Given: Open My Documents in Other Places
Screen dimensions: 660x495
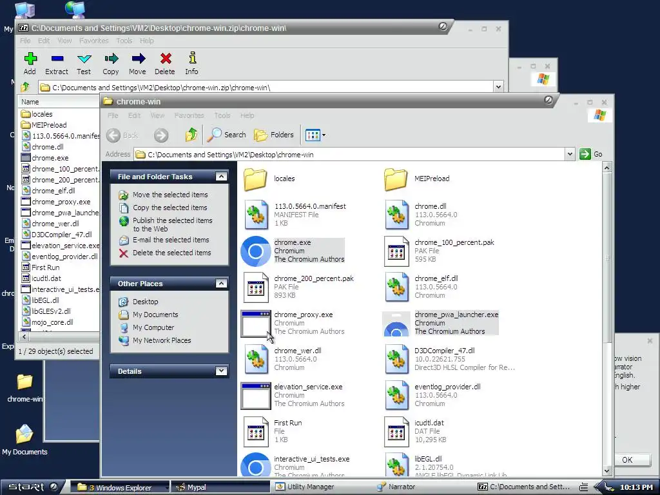Looking at the screenshot, I should [x=155, y=315].
